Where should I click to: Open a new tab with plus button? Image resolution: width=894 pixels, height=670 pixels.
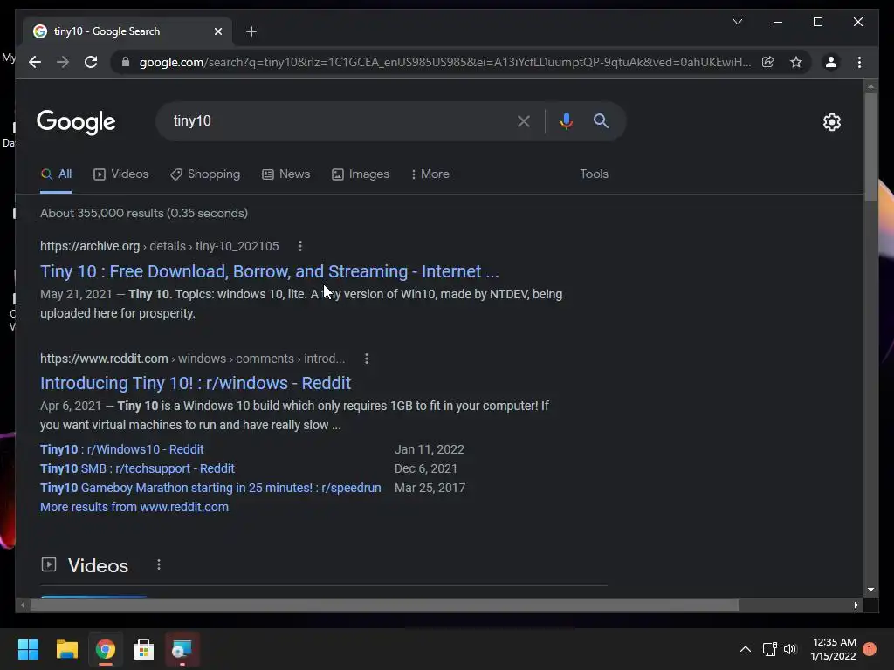point(251,31)
